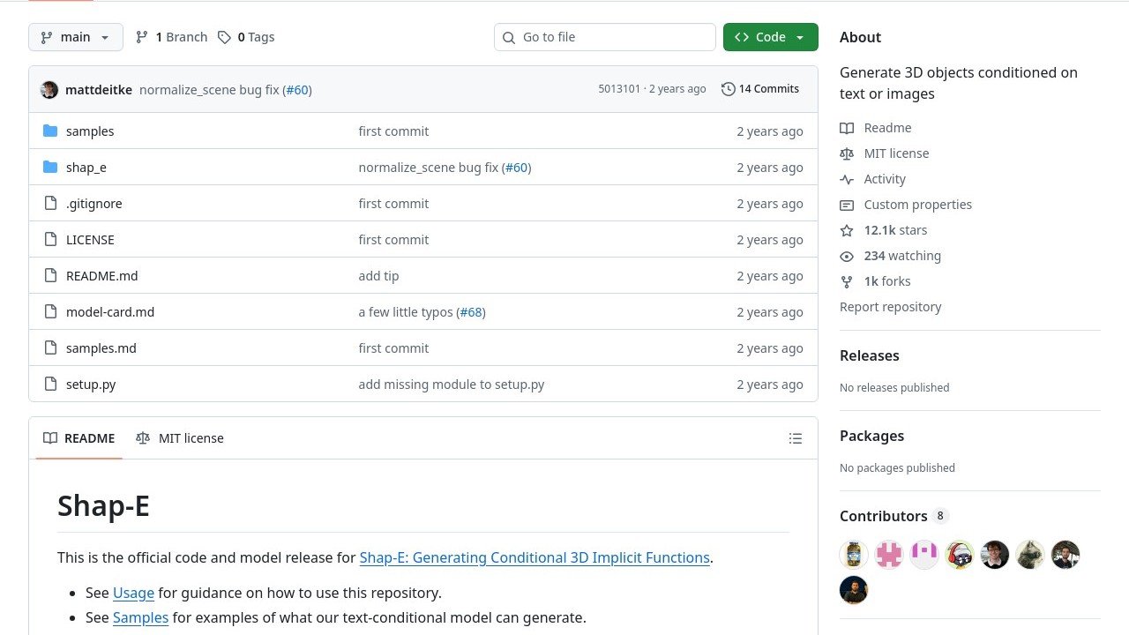Click the star icon beside 12.1k stars
This screenshot has height=635, width=1129.
(847, 230)
